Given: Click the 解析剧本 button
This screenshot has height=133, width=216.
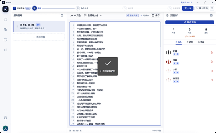Looking at the screenshot, I should pos(190,22).
